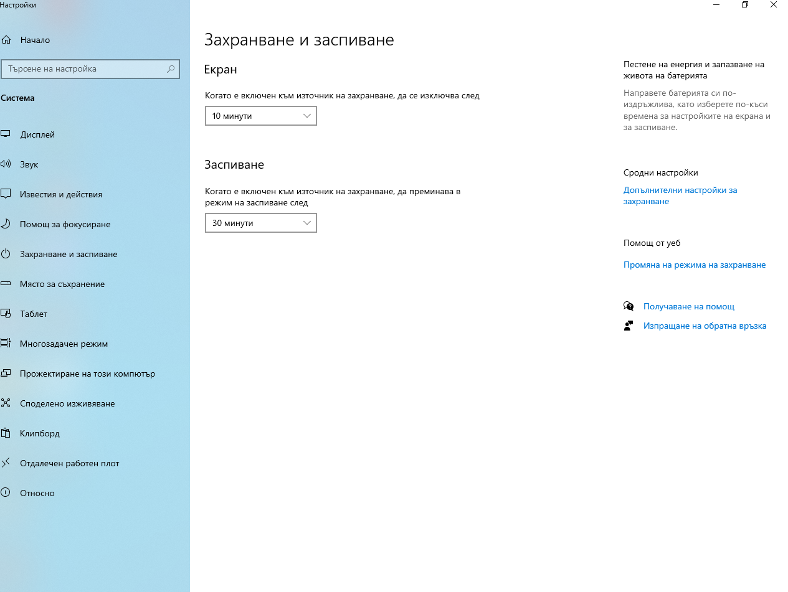Open Отдалечен работен плот page

pos(69,463)
